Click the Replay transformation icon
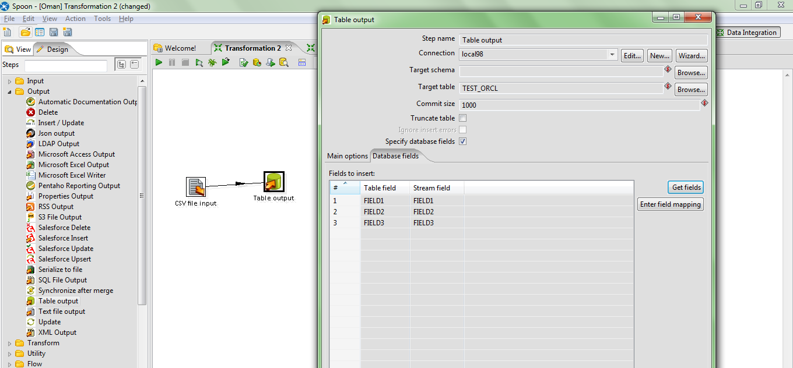The image size is (793, 368). pos(226,62)
